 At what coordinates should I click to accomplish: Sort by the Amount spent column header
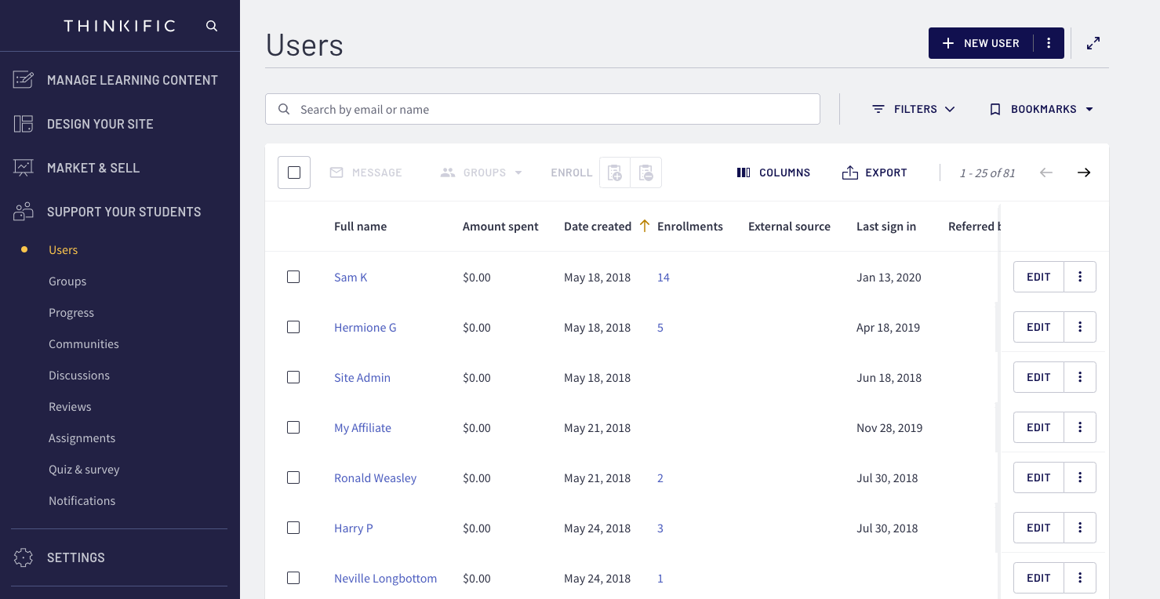[x=500, y=227]
